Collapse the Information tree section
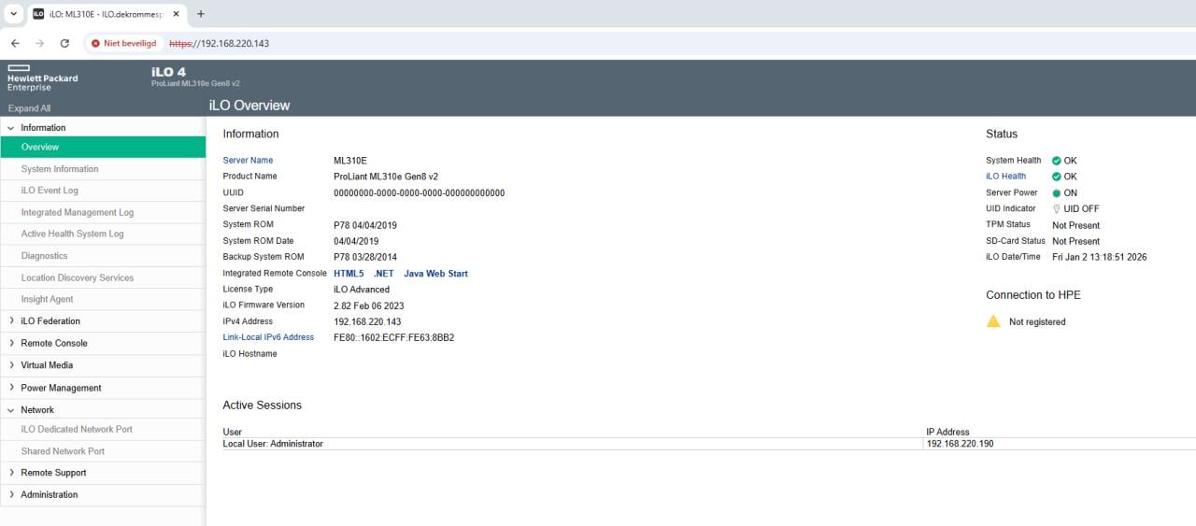The image size is (1196, 526). click(11, 128)
